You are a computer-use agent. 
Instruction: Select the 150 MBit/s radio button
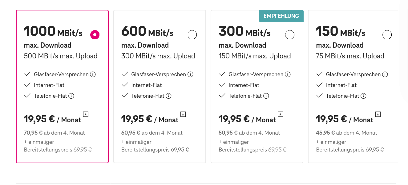(x=387, y=35)
